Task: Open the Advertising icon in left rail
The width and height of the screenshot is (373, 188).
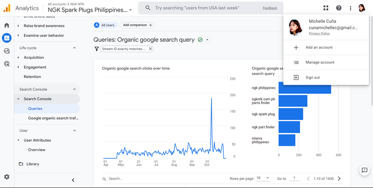Action: tap(7, 64)
